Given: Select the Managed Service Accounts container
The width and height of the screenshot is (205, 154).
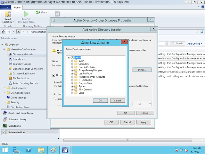Looking at the screenshot, I should pyautogui.click(x=92, y=77).
